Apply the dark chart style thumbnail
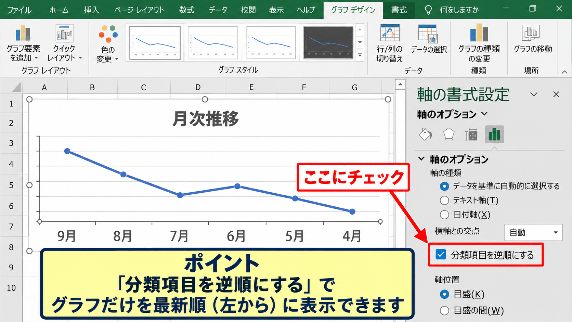Viewport: 572px width, 322px height. (x=328, y=43)
